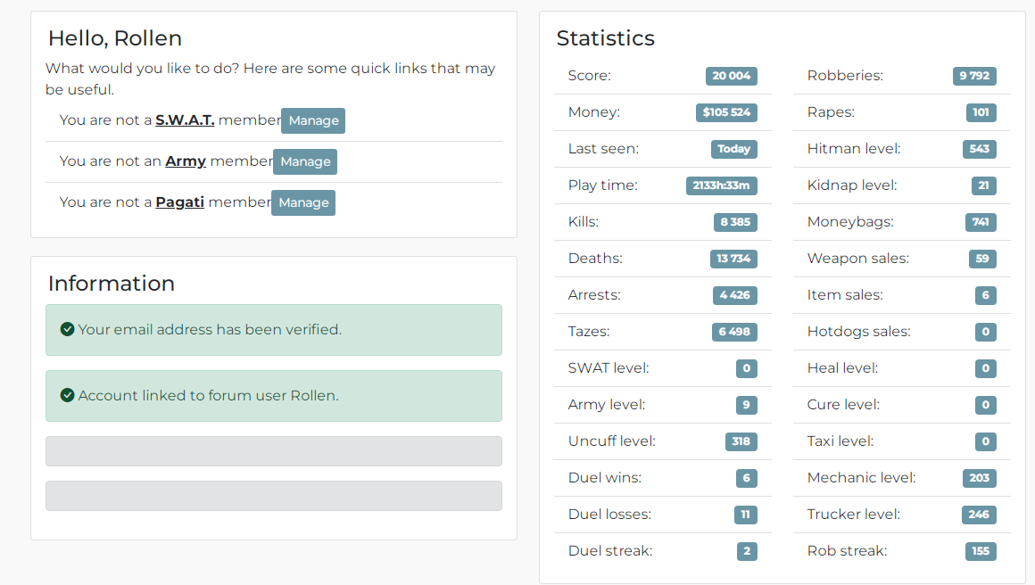Click the SWAT level badge
This screenshot has height=585, width=1035.
pos(747,368)
